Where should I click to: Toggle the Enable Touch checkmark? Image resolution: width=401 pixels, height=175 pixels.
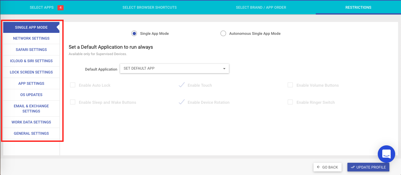(x=181, y=85)
